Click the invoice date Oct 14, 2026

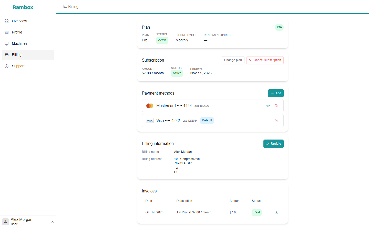[154, 212]
